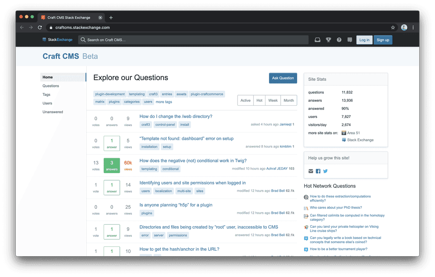Image resolution: width=435 pixels, height=277 pixels.
Task: Open the help question-mark icon
Action: [x=339, y=40]
